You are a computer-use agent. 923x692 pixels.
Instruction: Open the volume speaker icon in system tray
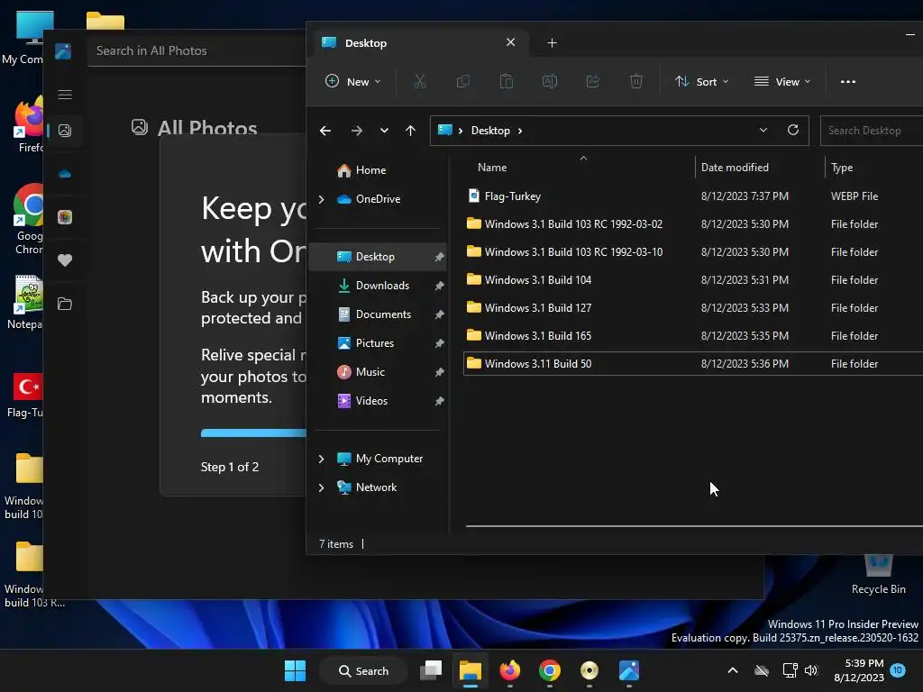[811, 670]
